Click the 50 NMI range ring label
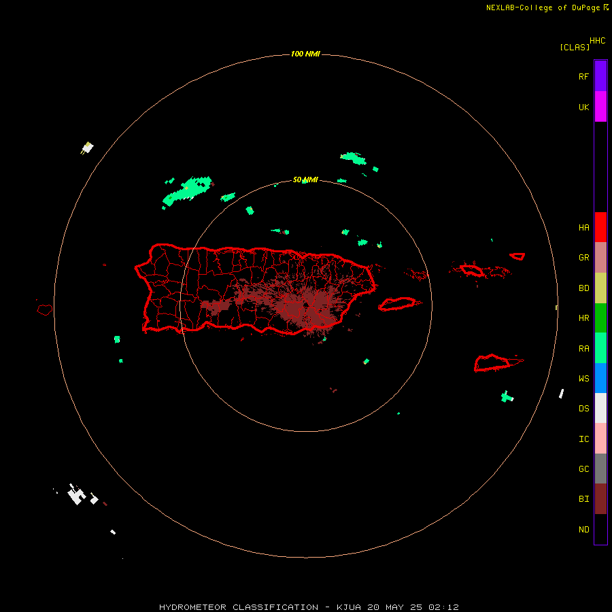The width and height of the screenshot is (612, 612). [305, 180]
